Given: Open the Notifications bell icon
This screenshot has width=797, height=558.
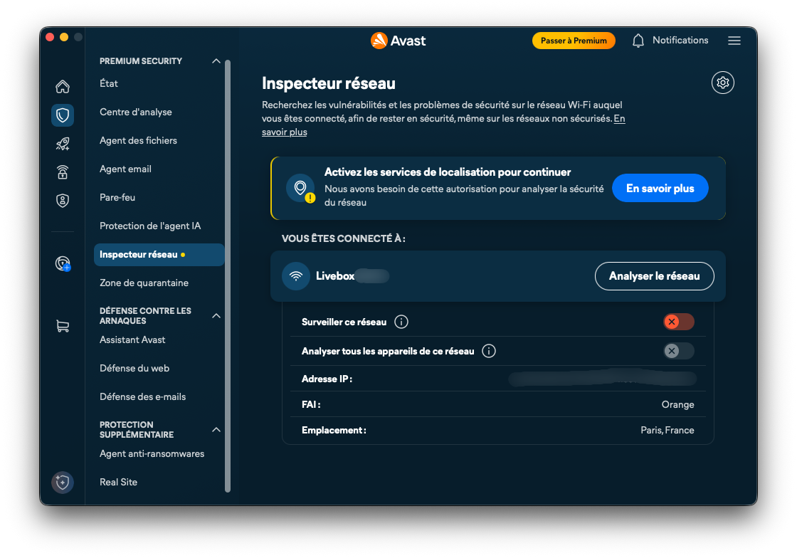Looking at the screenshot, I should point(638,41).
